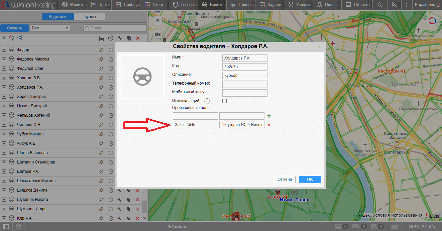Screen dimensions: 442x231
Task: Open wrench properties for Шувалов Никита
Action: (119, 200)
